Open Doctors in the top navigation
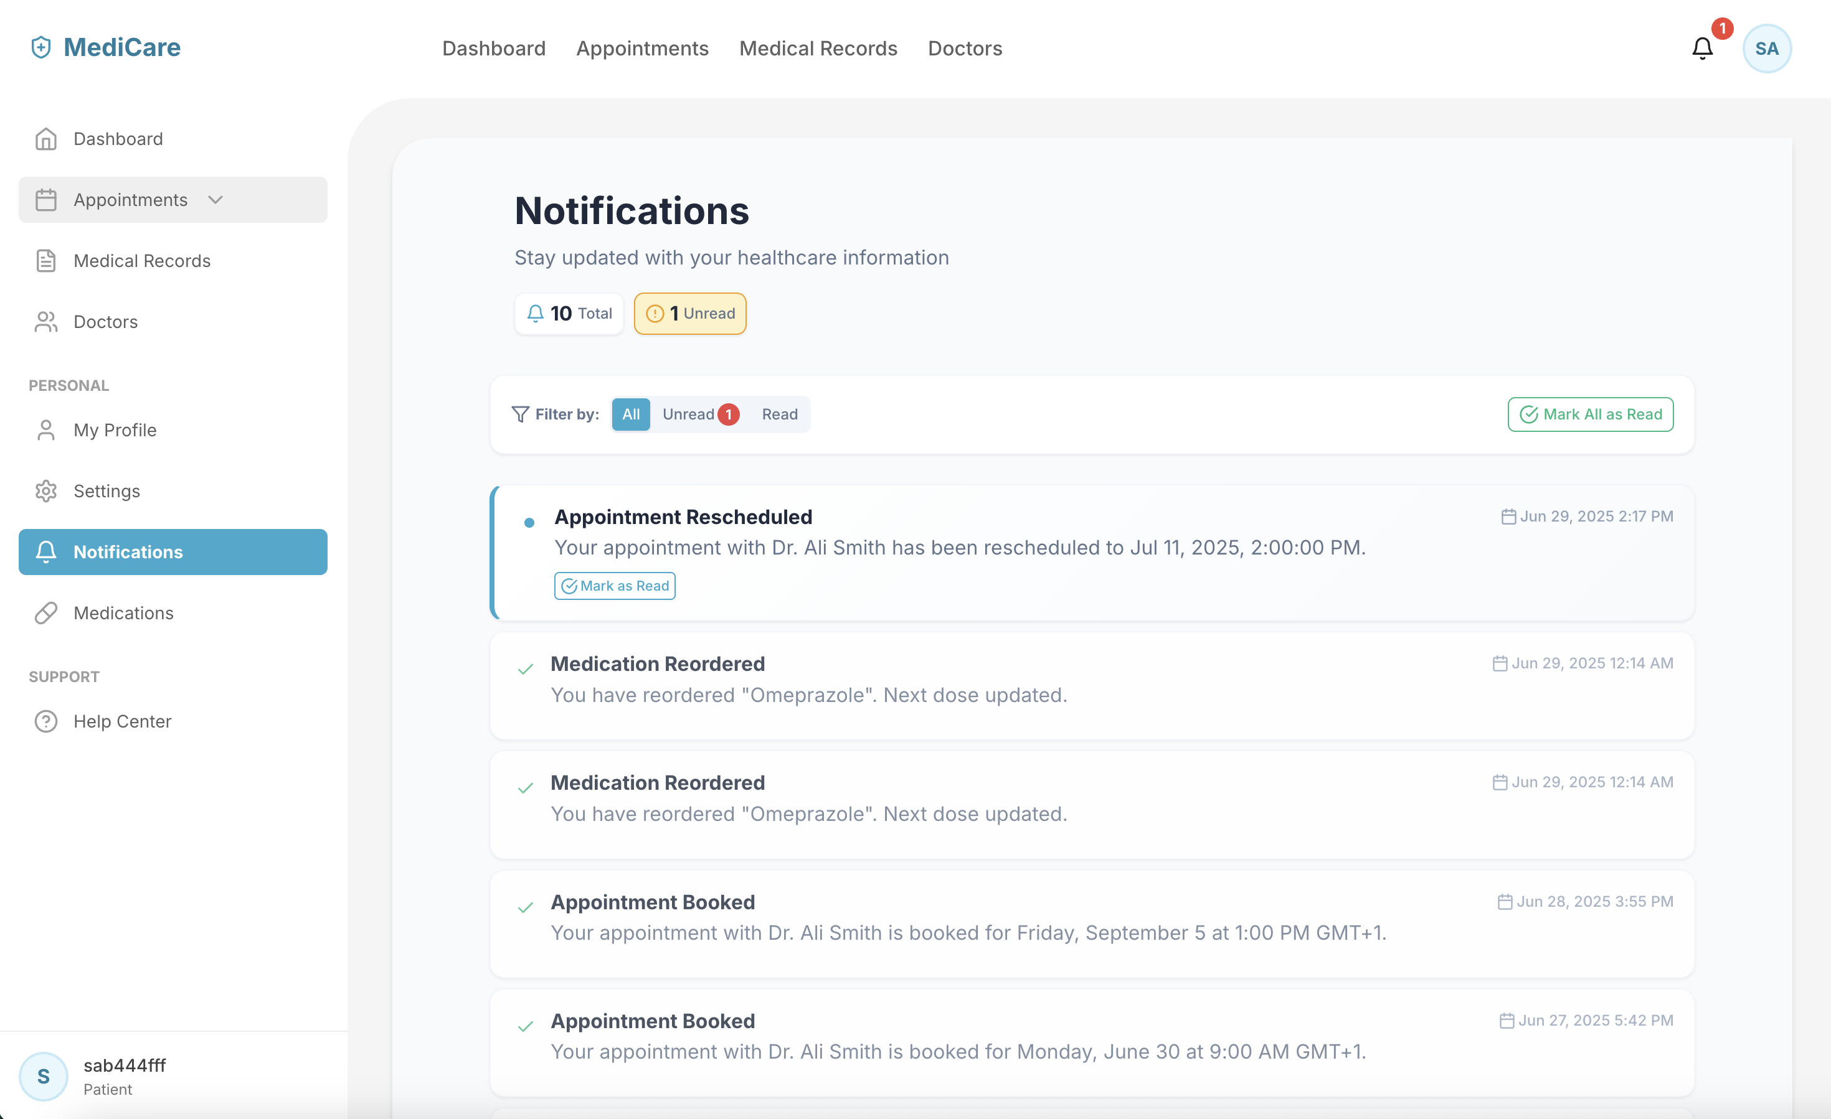The height and width of the screenshot is (1119, 1831). [965, 49]
